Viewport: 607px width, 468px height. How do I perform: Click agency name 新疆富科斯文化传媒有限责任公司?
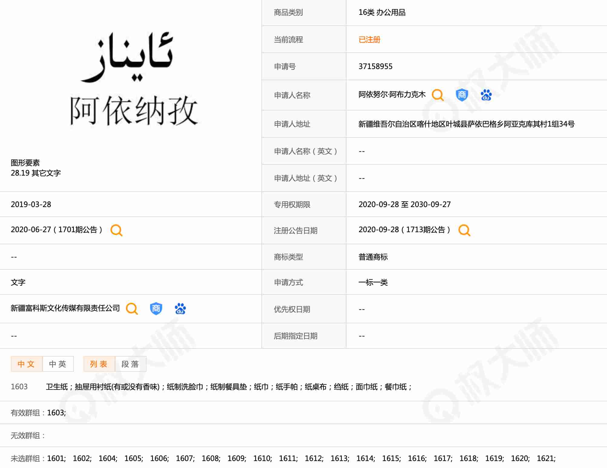(x=65, y=308)
